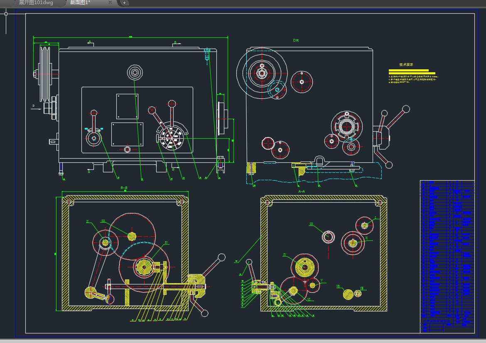486x343 pixels.
Task: Select the shaft label IV in the B—B section
Action: pyautogui.click(x=167, y=243)
